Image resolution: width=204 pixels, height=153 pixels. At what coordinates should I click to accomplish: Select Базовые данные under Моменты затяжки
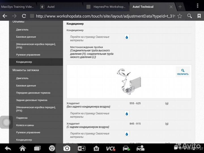tap(36, 86)
